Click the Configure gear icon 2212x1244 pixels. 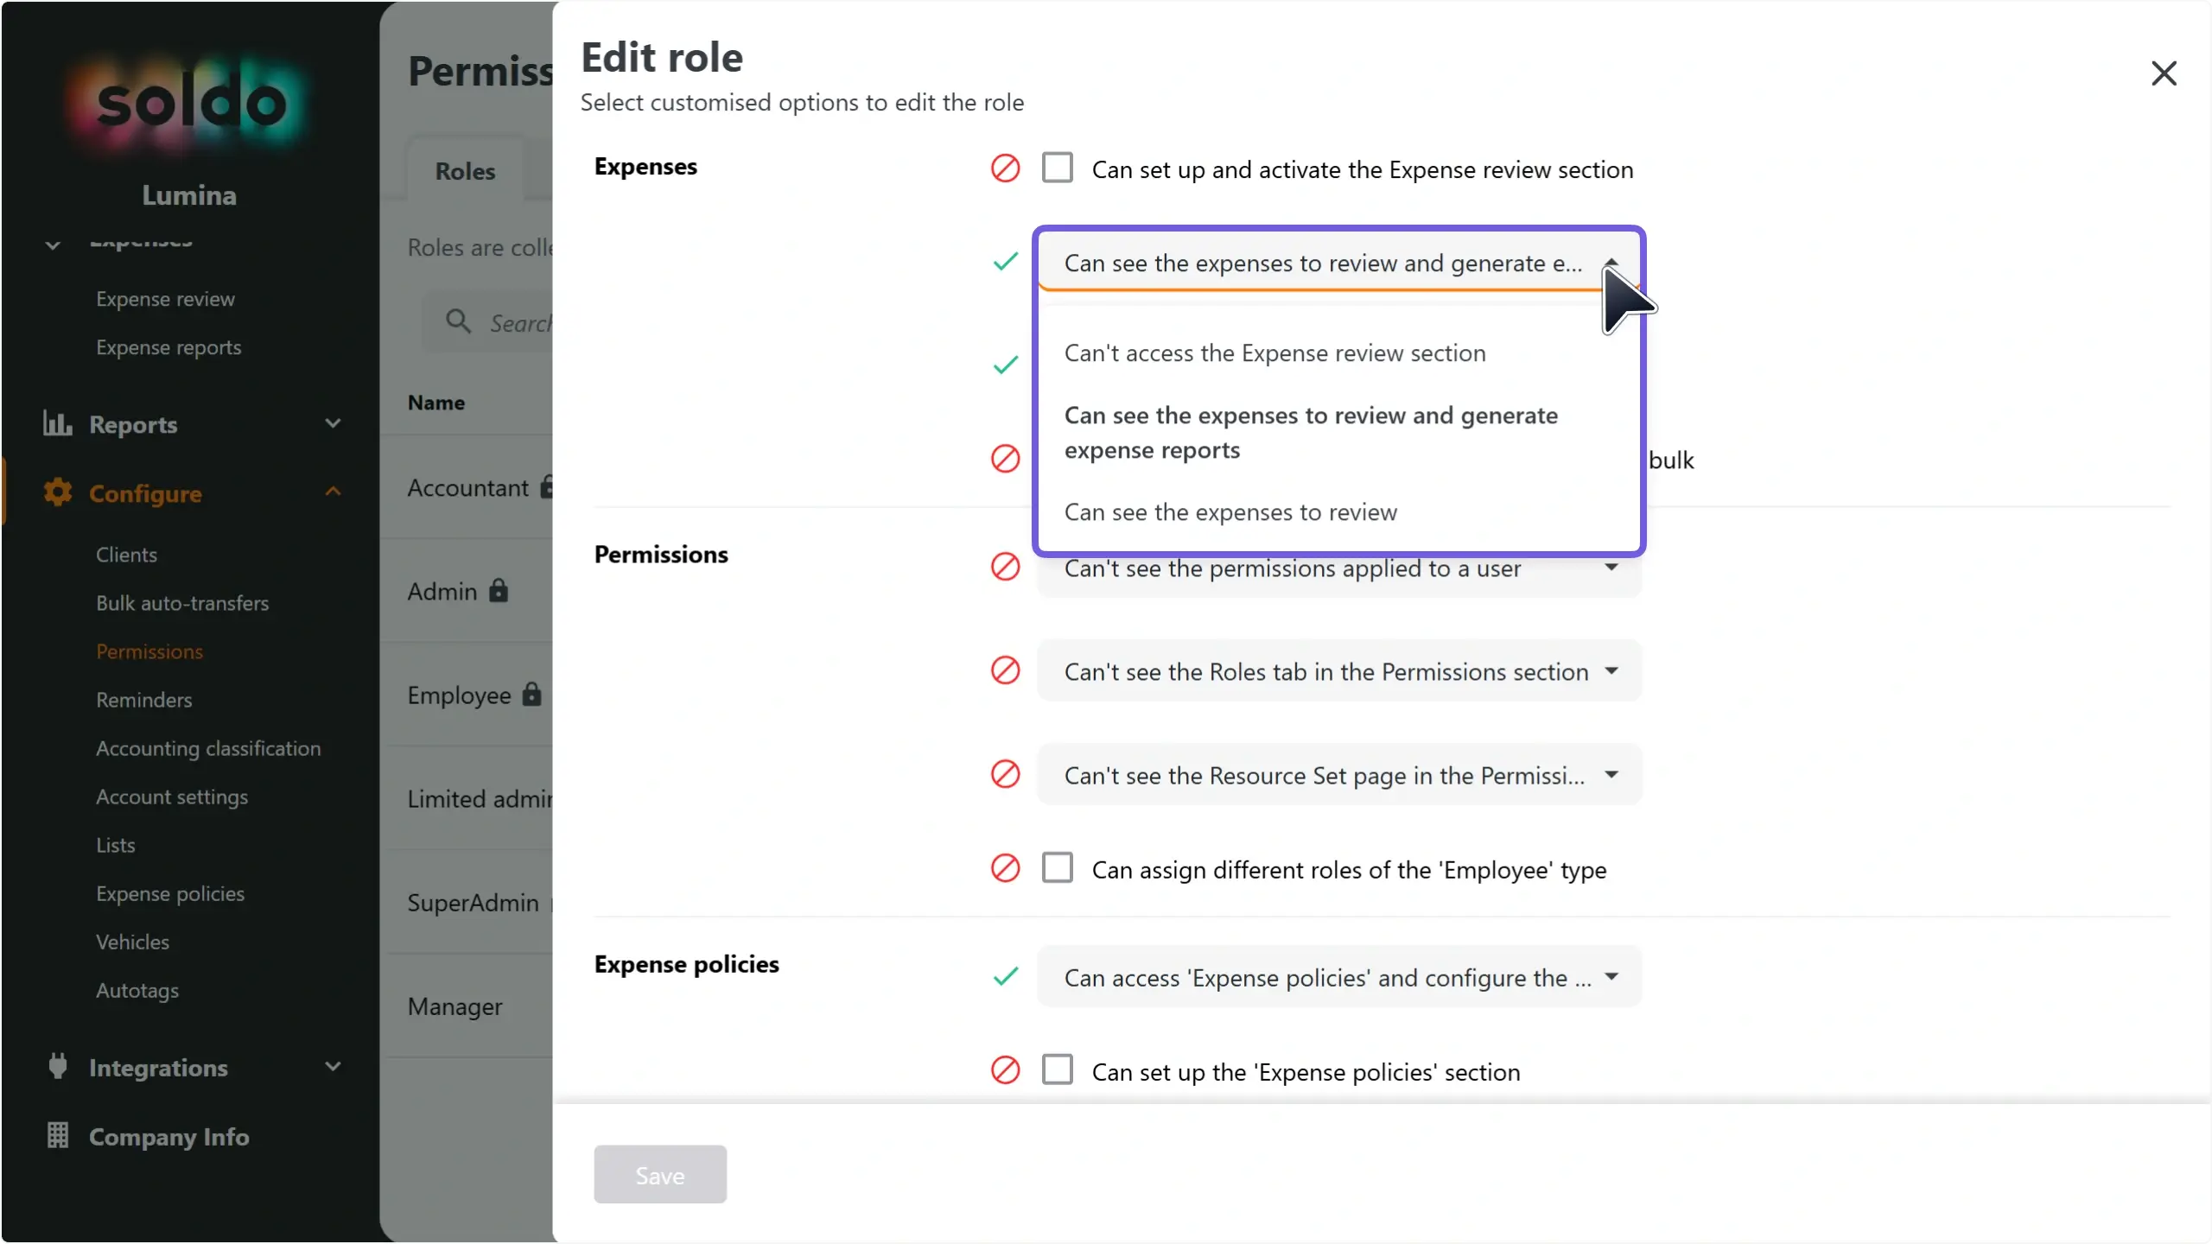click(58, 492)
